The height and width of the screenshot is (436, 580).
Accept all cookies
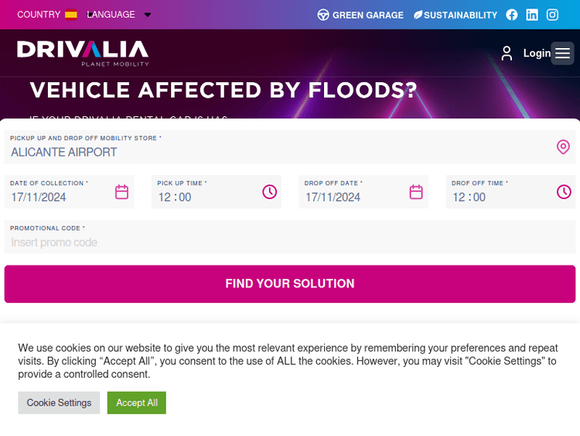(137, 403)
